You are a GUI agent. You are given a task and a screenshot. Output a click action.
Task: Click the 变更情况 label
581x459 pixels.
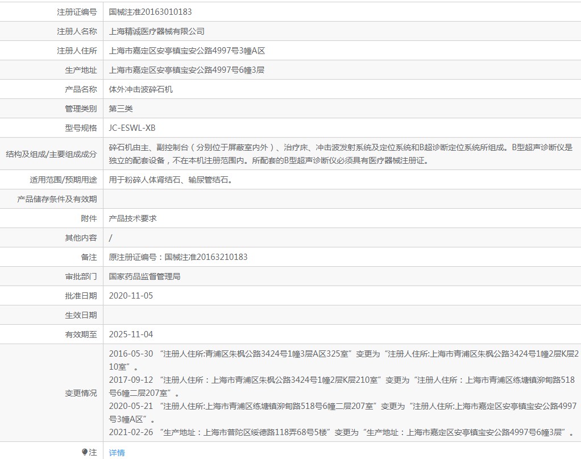pyautogui.click(x=81, y=393)
